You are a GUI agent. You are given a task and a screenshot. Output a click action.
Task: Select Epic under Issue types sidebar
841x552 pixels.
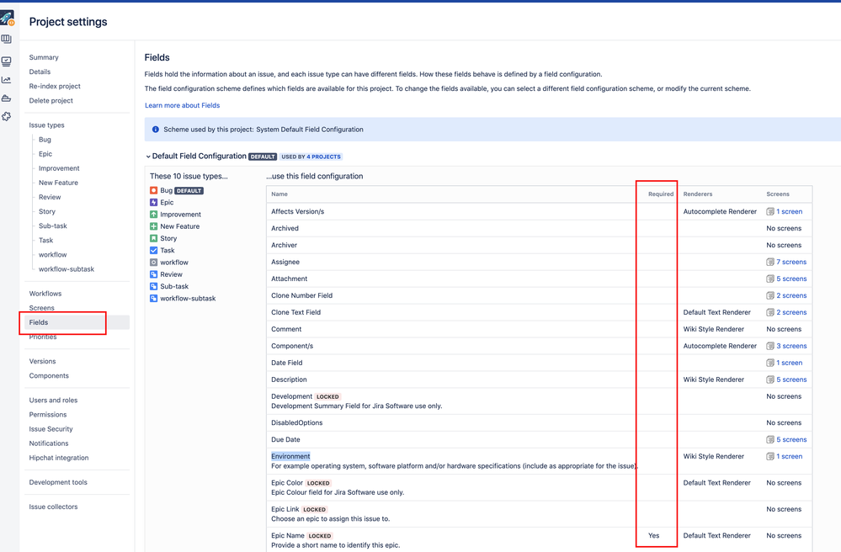45,154
